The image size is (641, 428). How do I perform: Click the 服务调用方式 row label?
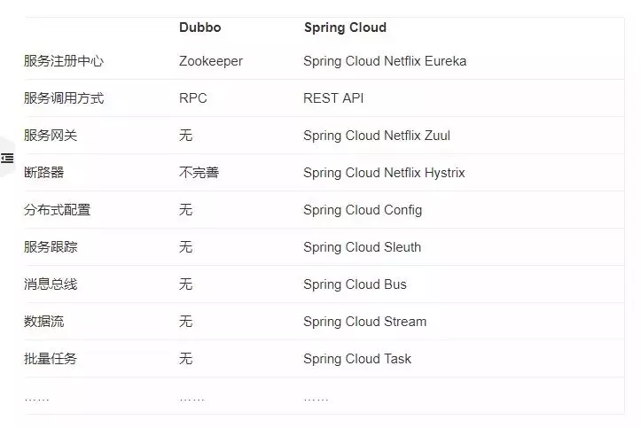(x=64, y=98)
